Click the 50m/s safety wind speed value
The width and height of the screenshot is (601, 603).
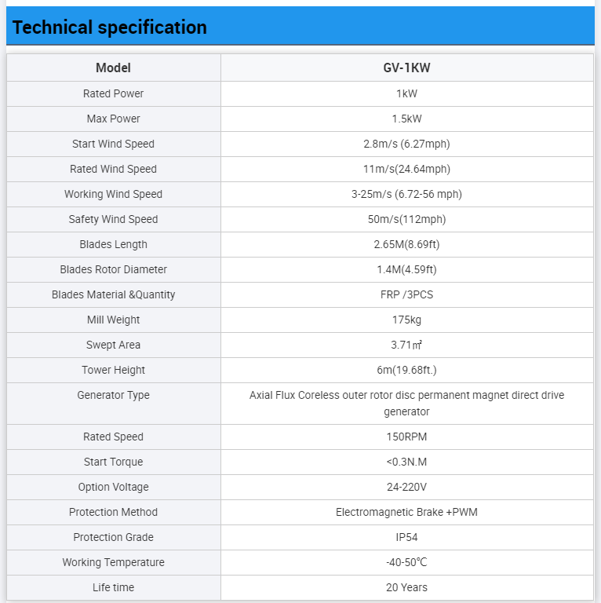pos(406,219)
